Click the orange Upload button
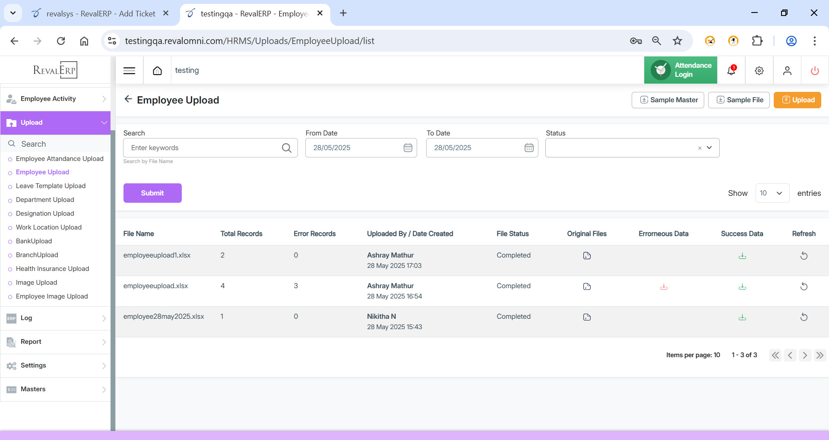The height and width of the screenshot is (440, 829). pyautogui.click(x=797, y=100)
